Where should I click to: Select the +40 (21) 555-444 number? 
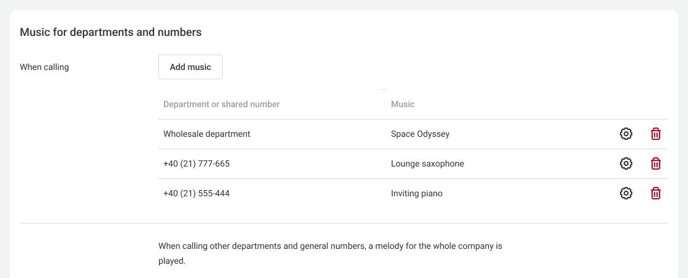(x=196, y=193)
